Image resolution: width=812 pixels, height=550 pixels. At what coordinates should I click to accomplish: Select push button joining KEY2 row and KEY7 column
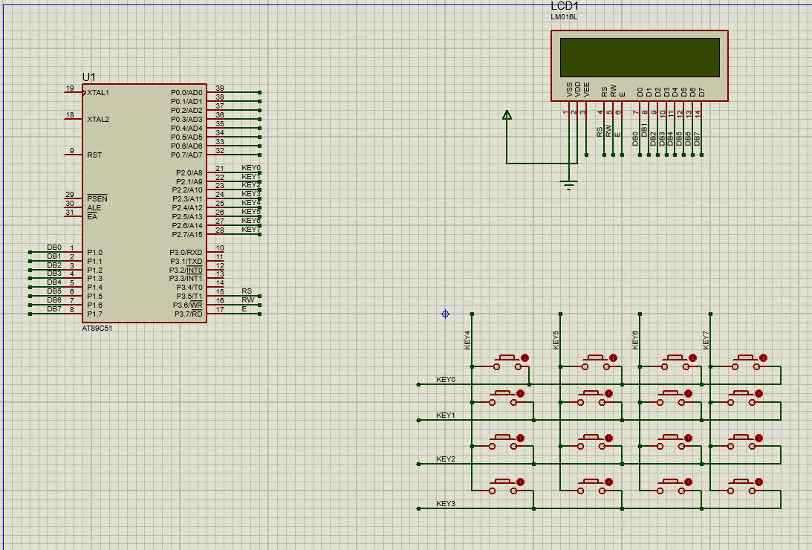click(741, 443)
